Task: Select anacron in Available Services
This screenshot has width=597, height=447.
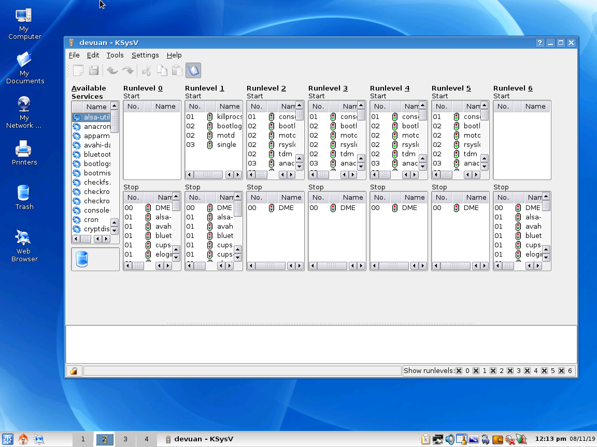Action: [x=91, y=127]
